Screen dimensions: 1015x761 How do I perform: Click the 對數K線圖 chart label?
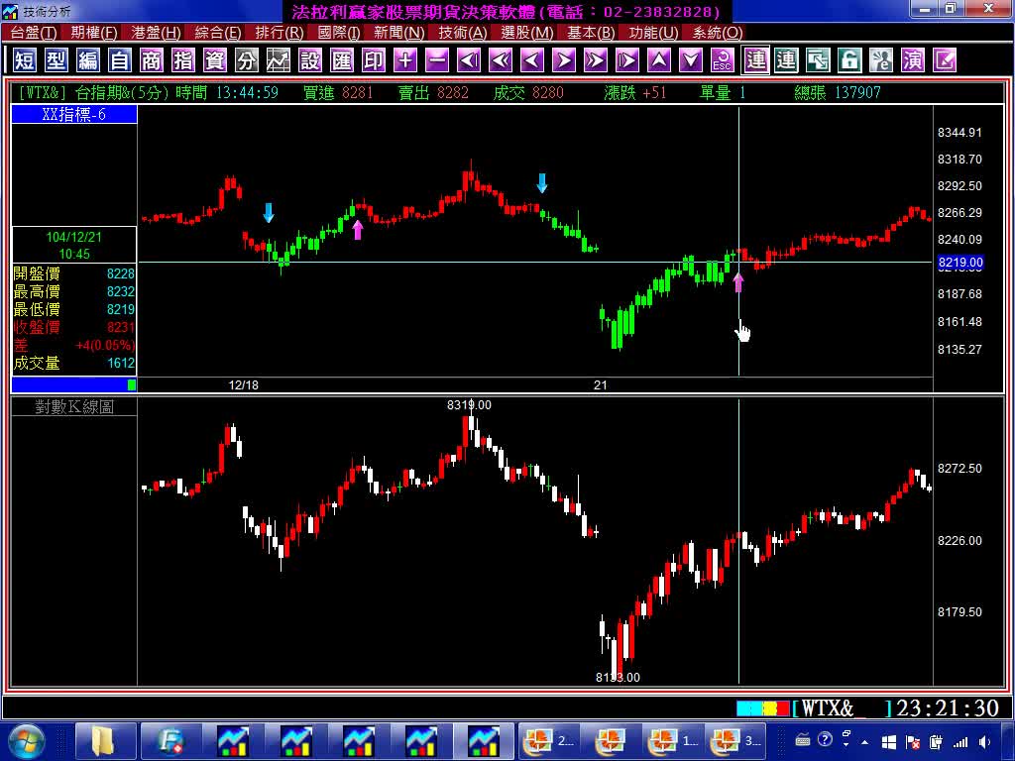click(74, 407)
